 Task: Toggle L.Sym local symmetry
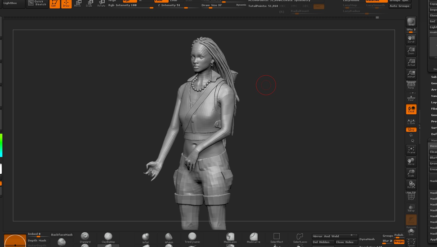tap(411, 121)
